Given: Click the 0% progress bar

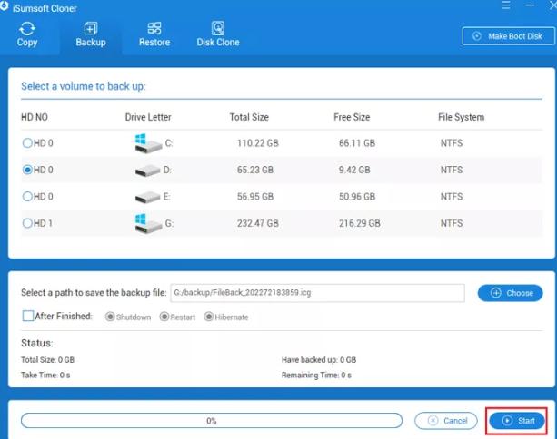Looking at the screenshot, I should click(x=212, y=421).
